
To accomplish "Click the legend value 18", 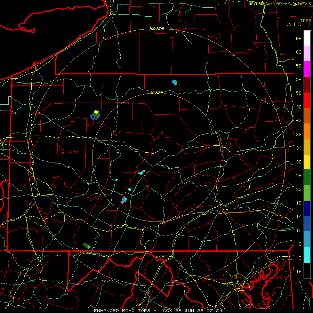I will click(x=299, y=203).
